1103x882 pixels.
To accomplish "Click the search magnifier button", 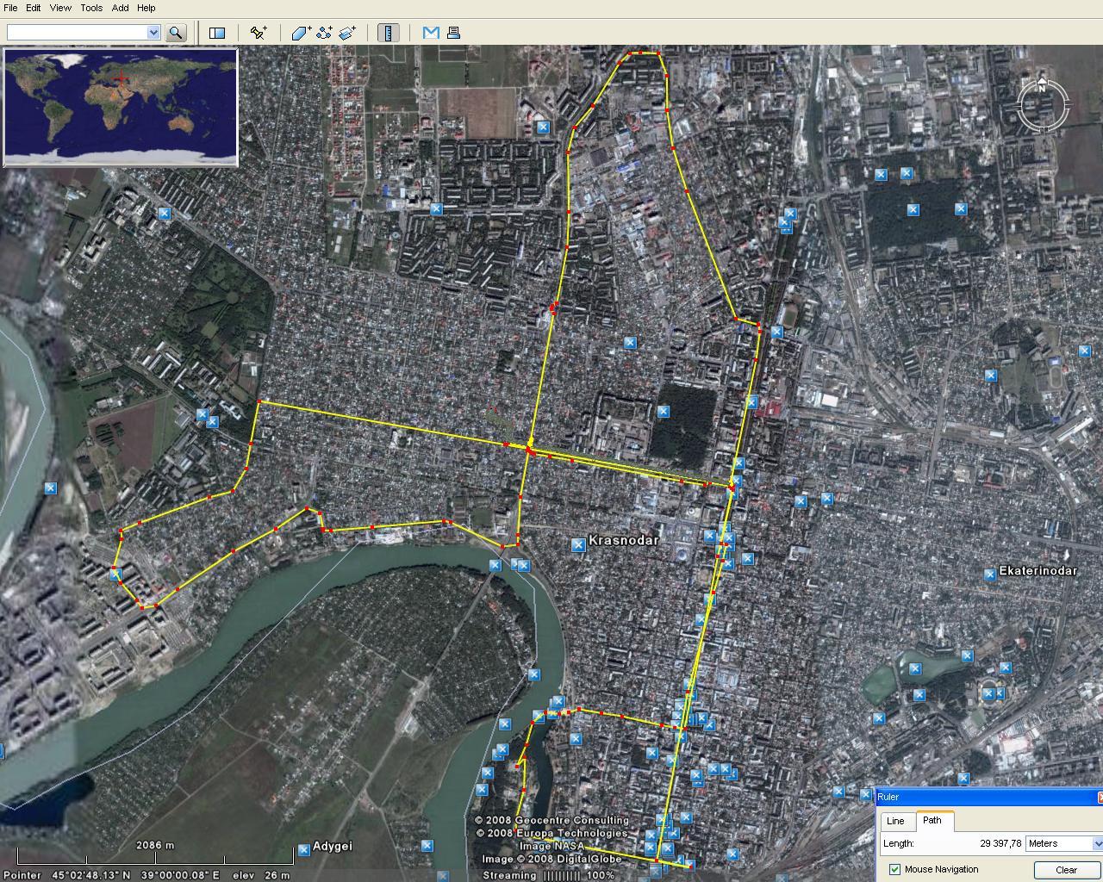I will click(x=176, y=33).
